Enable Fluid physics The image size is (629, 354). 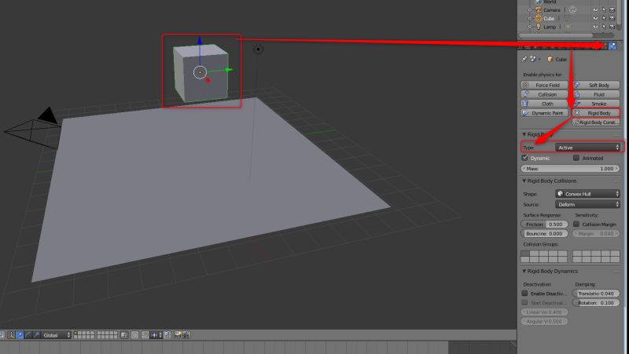coord(596,94)
